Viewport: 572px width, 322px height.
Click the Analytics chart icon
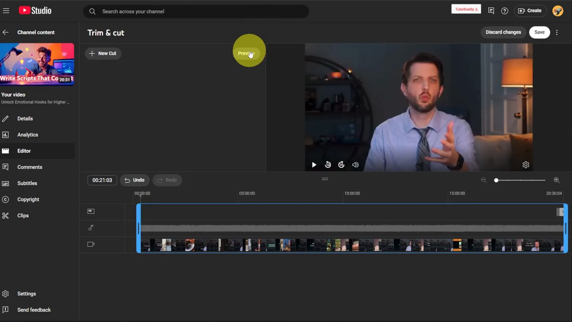pyautogui.click(x=5, y=135)
